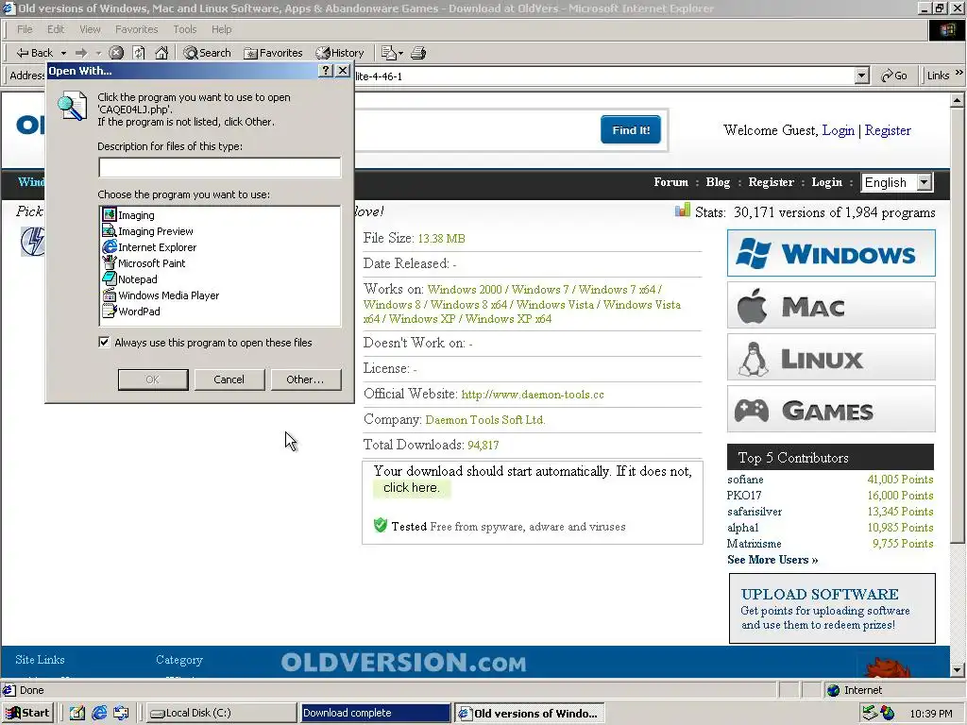Image resolution: width=967 pixels, height=725 pixels.
Task: Open the File menu
Action: [x=25, y=29]
